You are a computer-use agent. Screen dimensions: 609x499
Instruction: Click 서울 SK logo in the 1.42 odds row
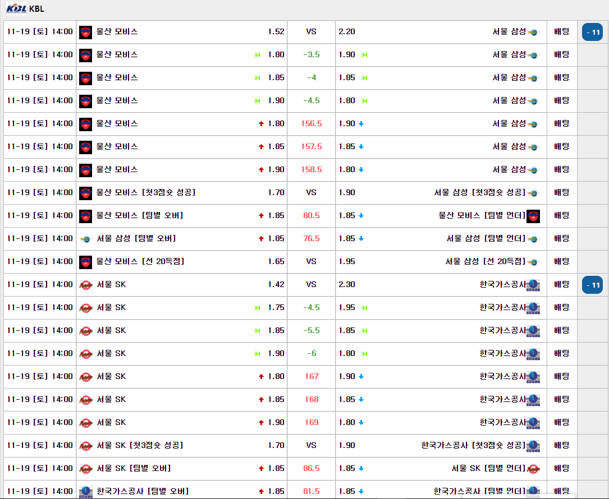[x=85, y=285]
